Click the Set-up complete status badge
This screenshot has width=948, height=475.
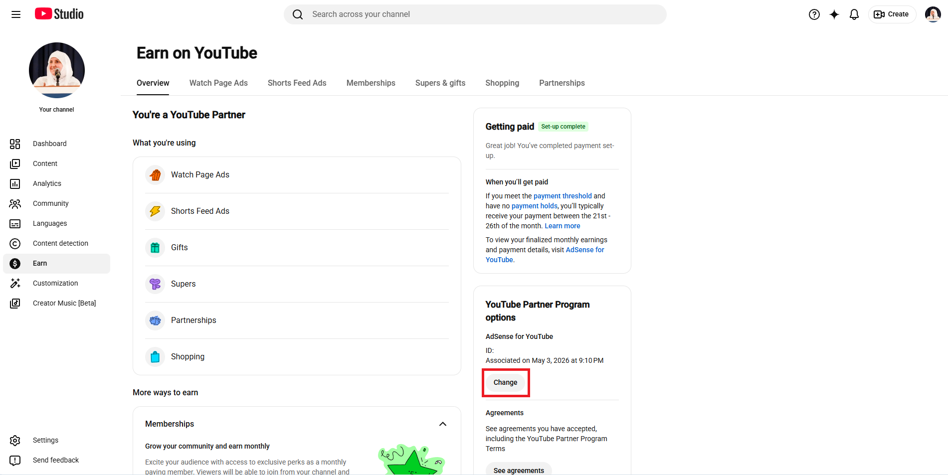click(x=564, y=127)
